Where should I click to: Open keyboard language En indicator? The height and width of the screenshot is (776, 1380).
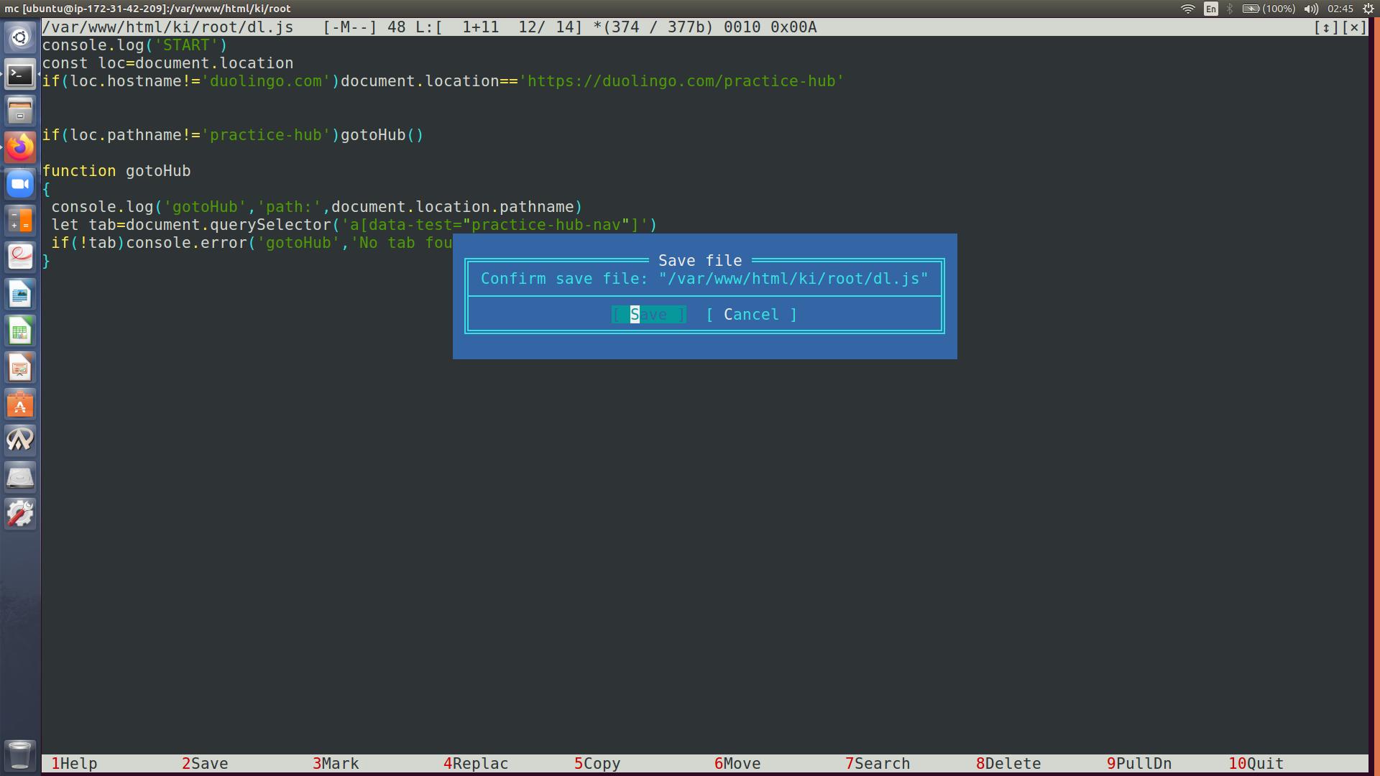tap(1211, 9)
